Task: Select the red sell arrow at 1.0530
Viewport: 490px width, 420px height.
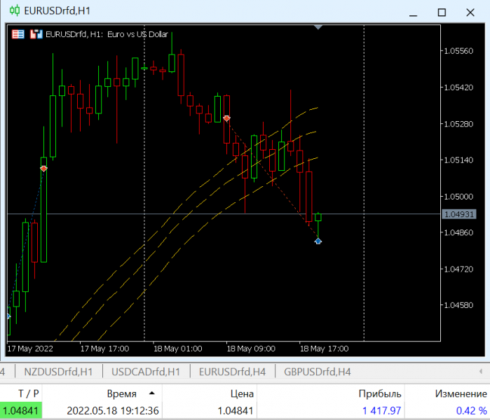Action: coord(227,118)
